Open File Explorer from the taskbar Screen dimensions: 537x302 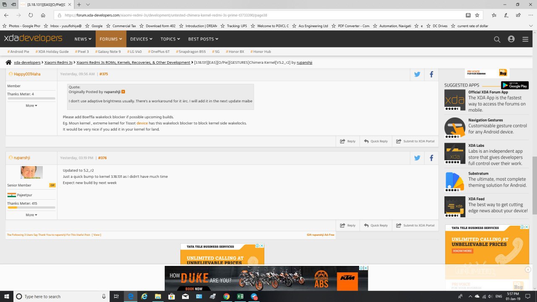(x=158, y=296)
